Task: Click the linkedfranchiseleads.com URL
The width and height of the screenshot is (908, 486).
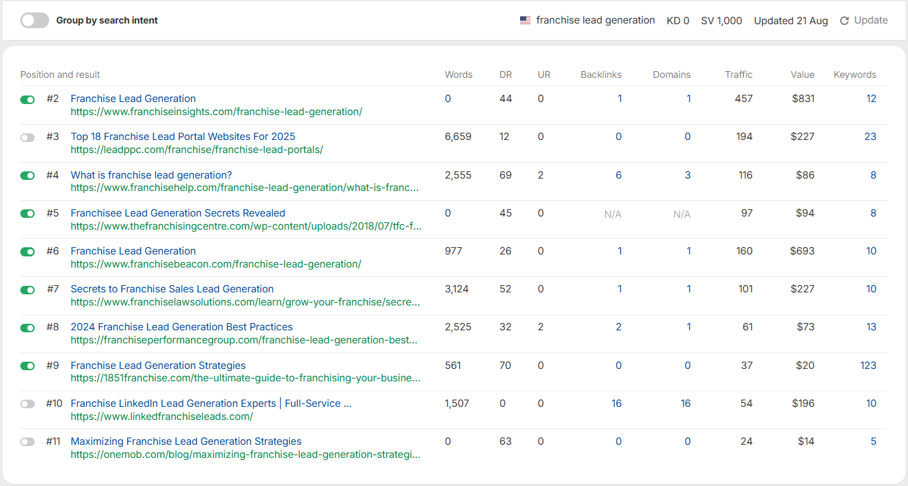Action: click(162, 416)
